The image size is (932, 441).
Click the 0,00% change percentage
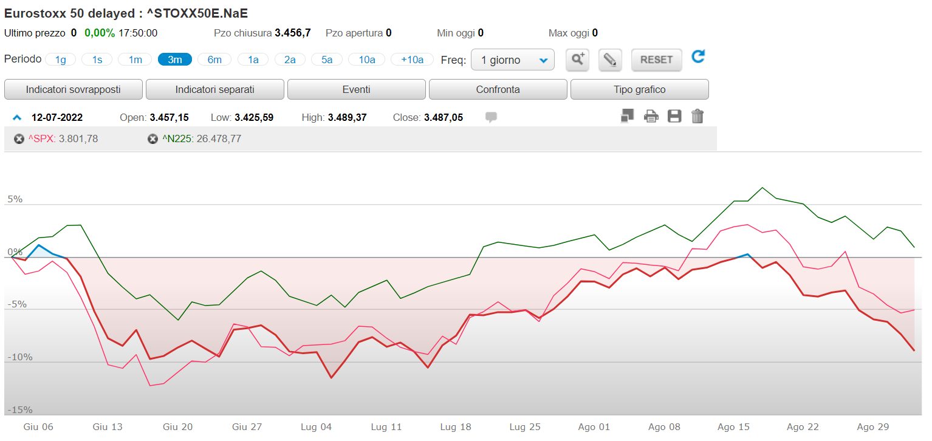[x=100, y=33]
